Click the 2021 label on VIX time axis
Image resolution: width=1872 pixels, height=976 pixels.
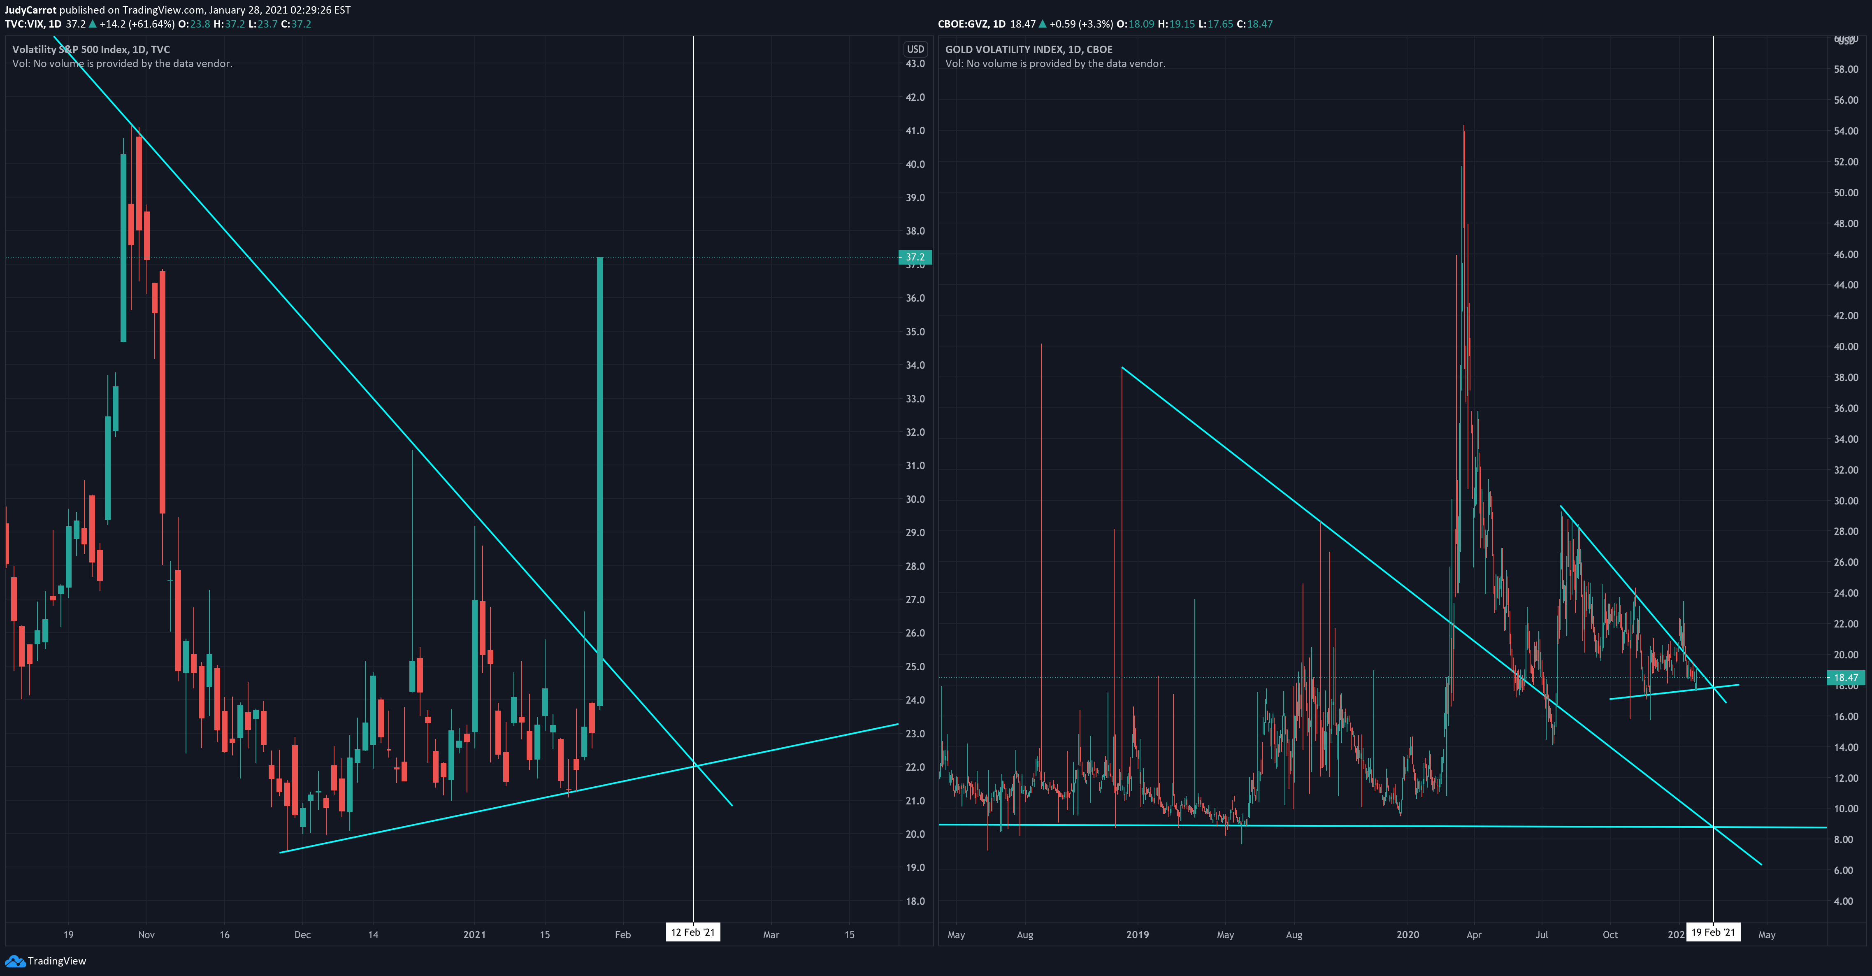click(474, 934)
